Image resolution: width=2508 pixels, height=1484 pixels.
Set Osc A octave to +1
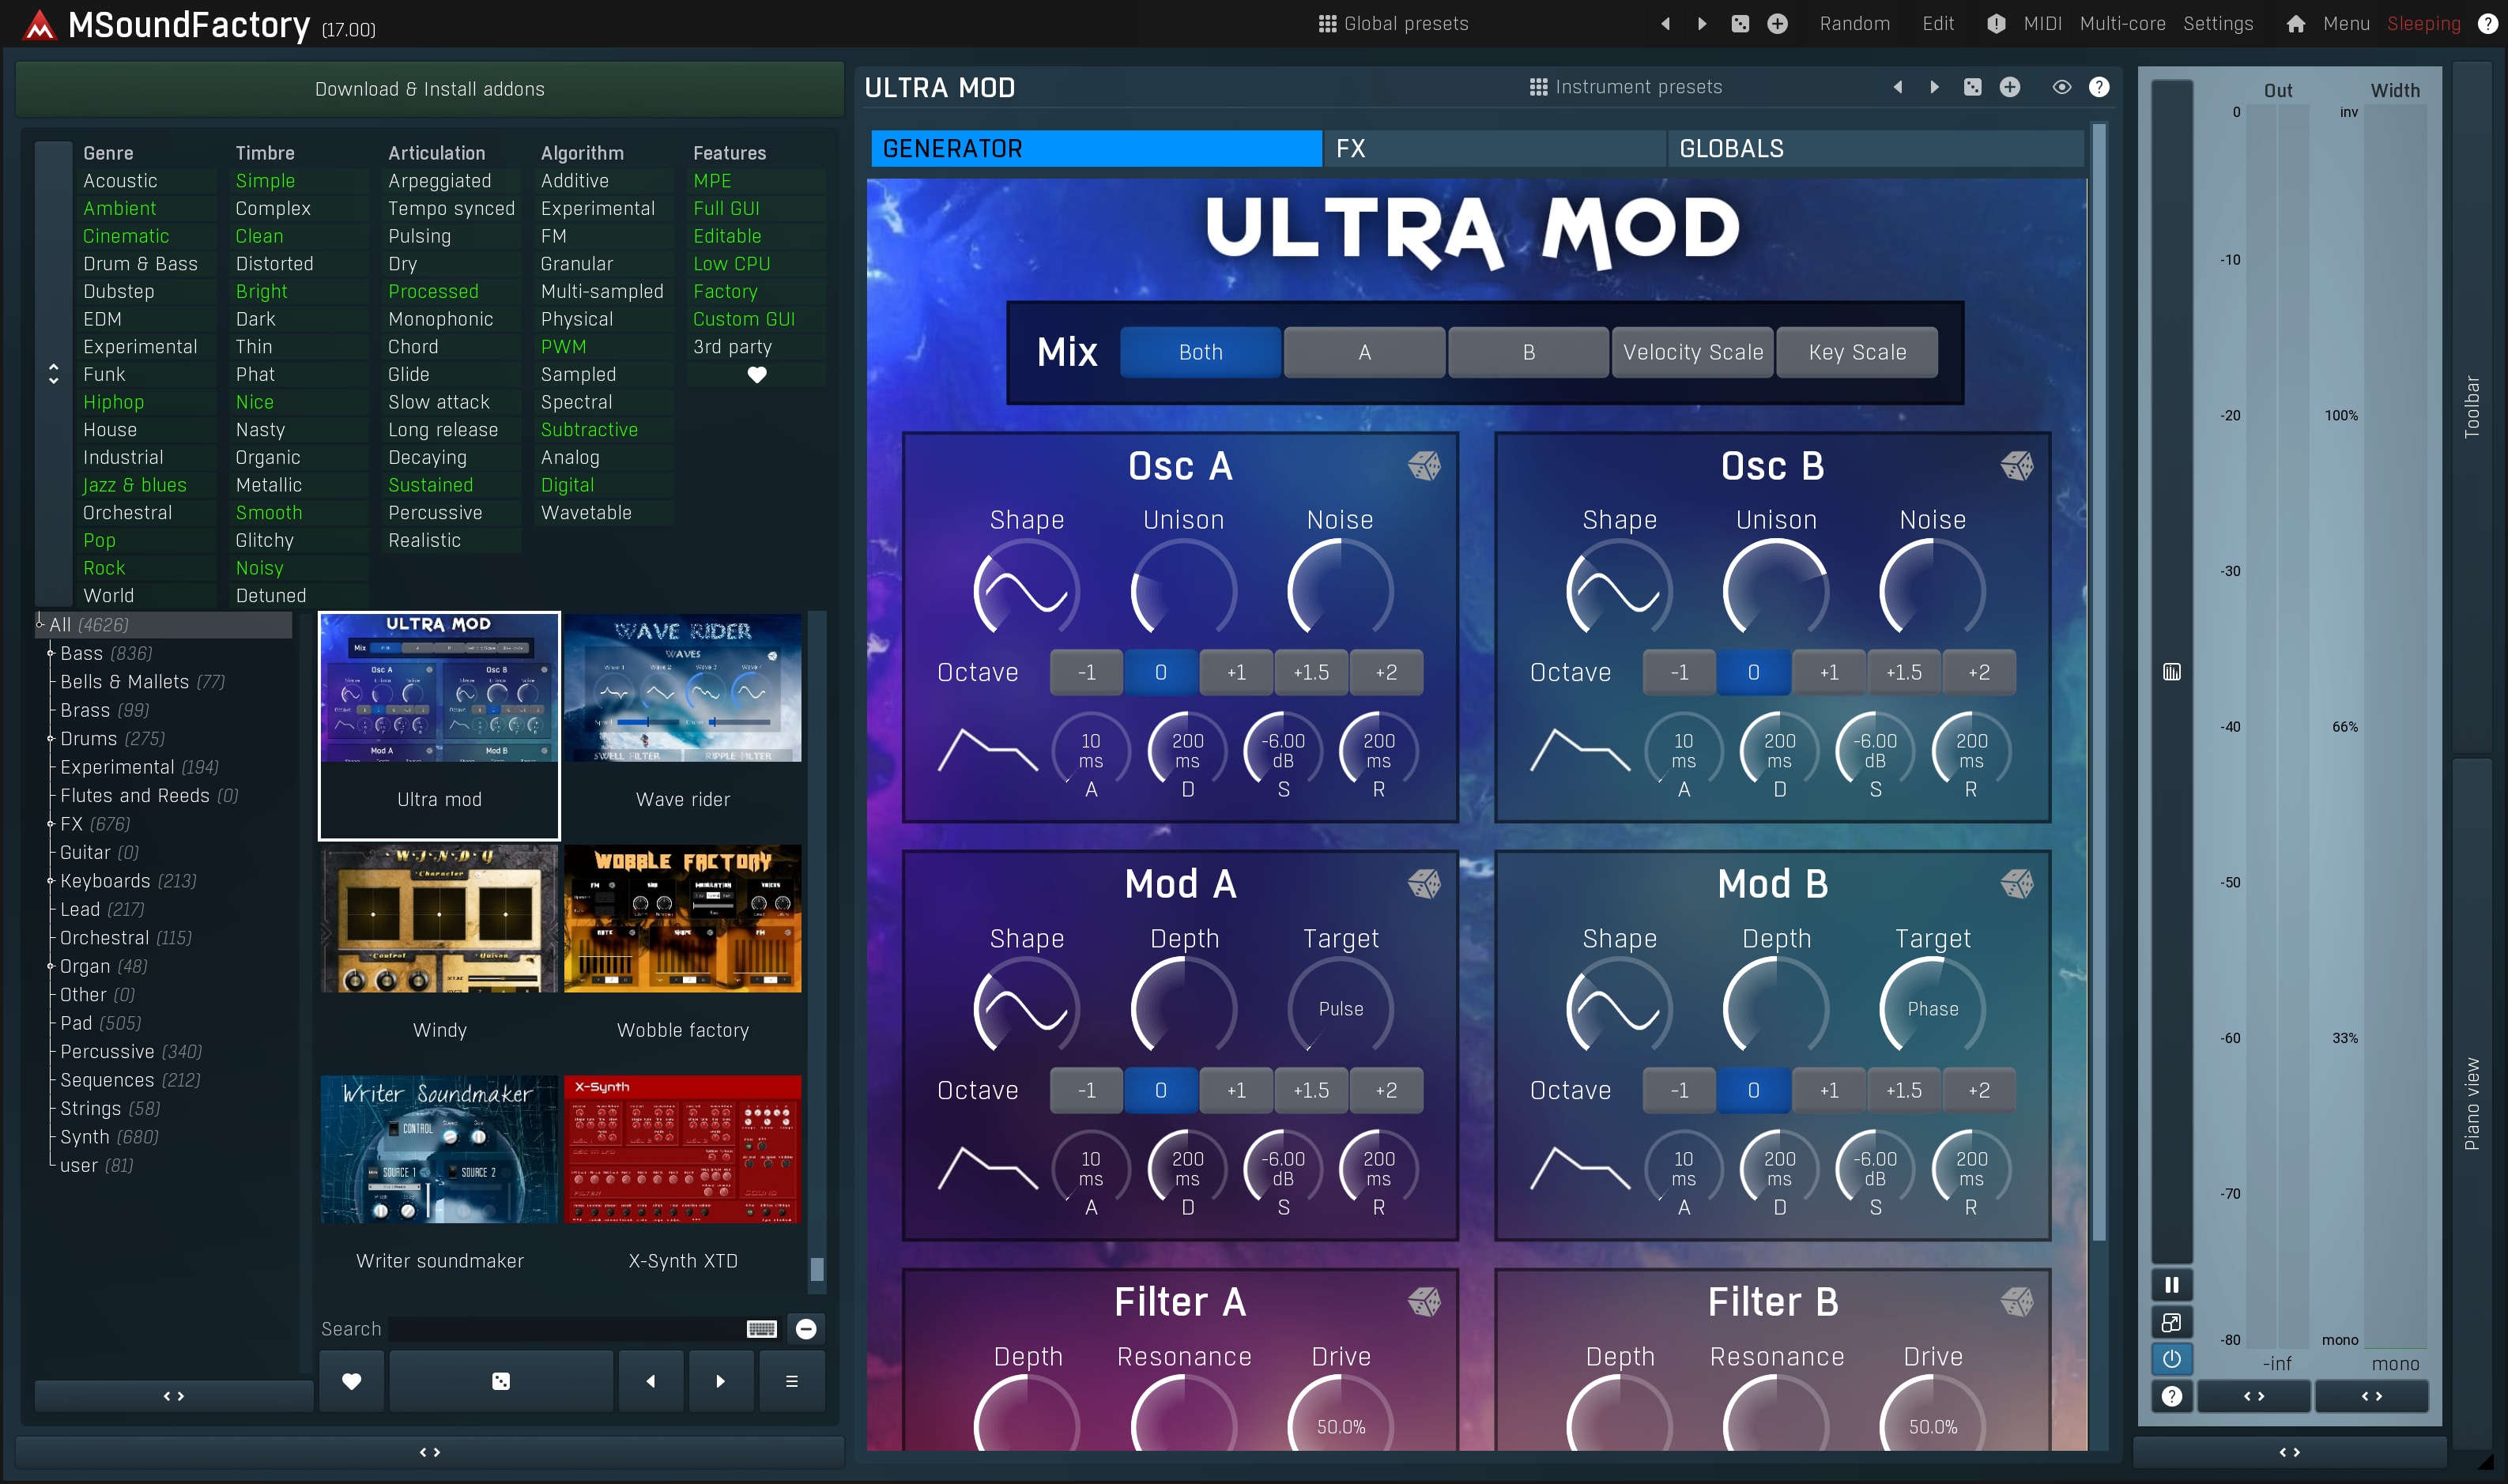pyautogui.click(x=1236, y=672)
